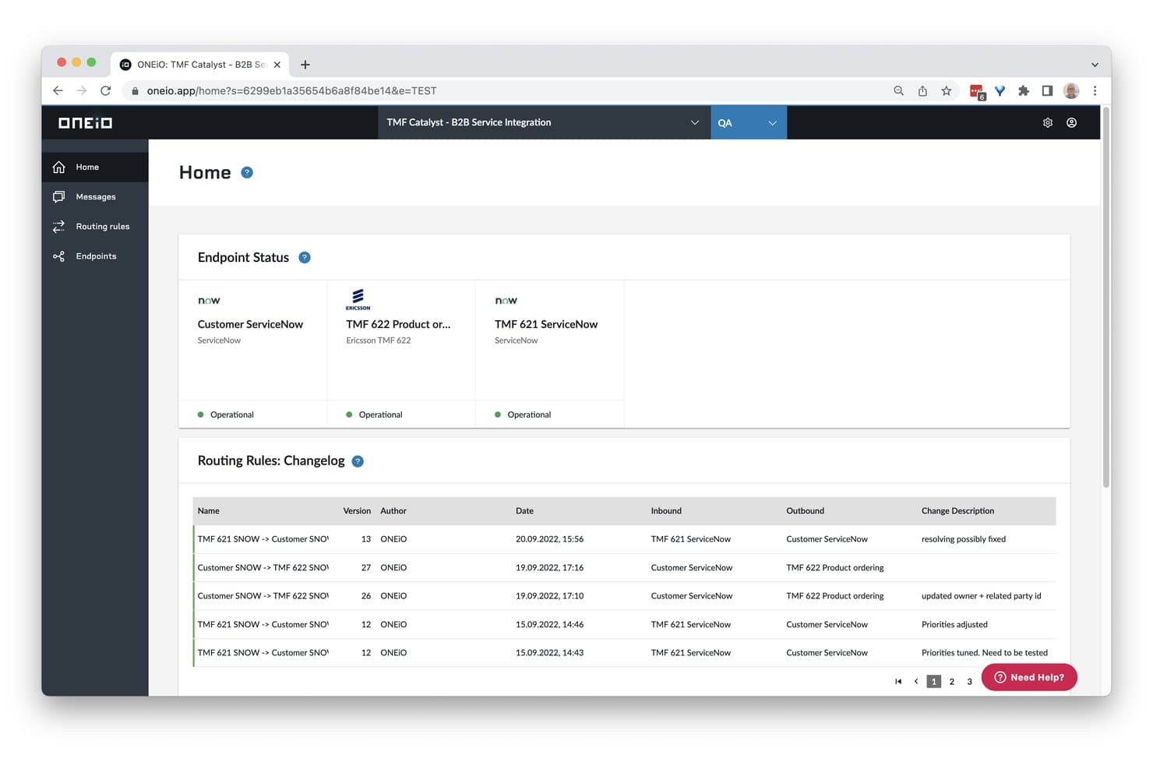Click the browser reload button

click(x=106, y=90)
